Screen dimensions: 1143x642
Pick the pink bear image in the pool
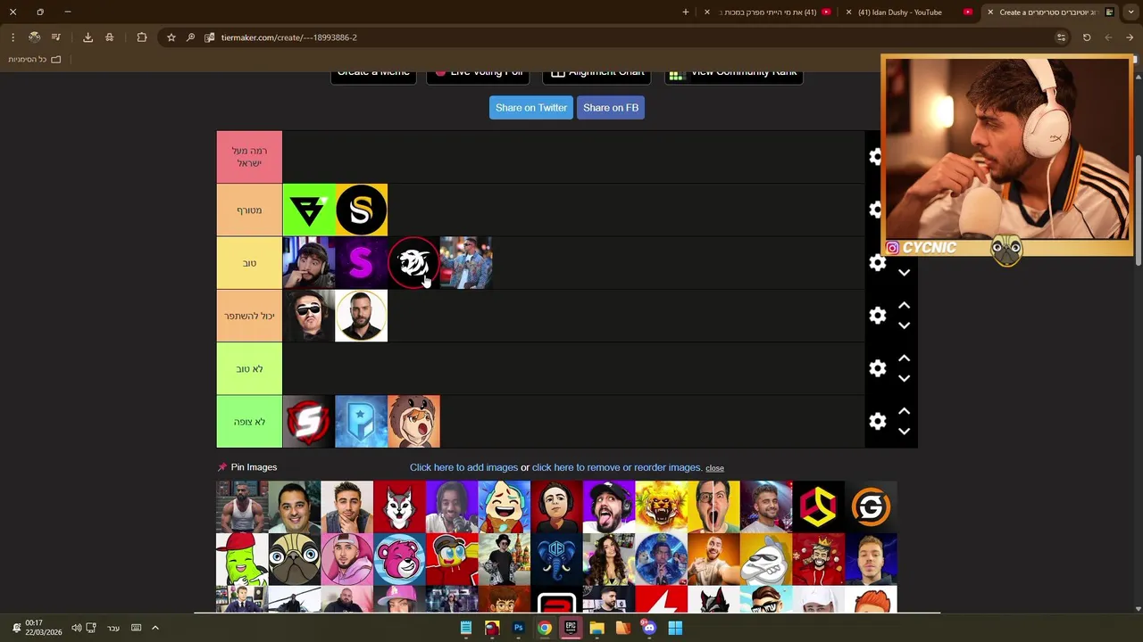coord(399,559)
